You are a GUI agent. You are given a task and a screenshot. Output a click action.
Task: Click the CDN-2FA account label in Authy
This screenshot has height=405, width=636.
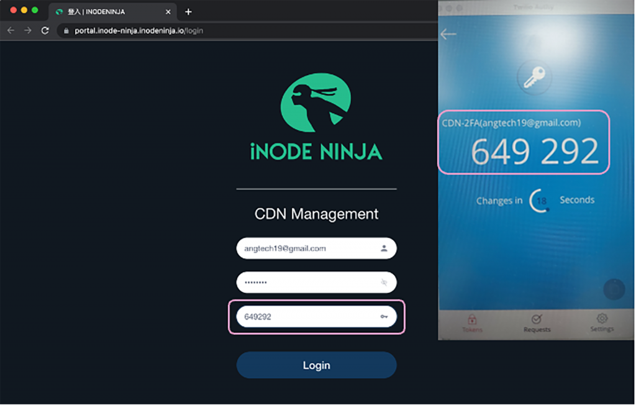coord(511,123)
